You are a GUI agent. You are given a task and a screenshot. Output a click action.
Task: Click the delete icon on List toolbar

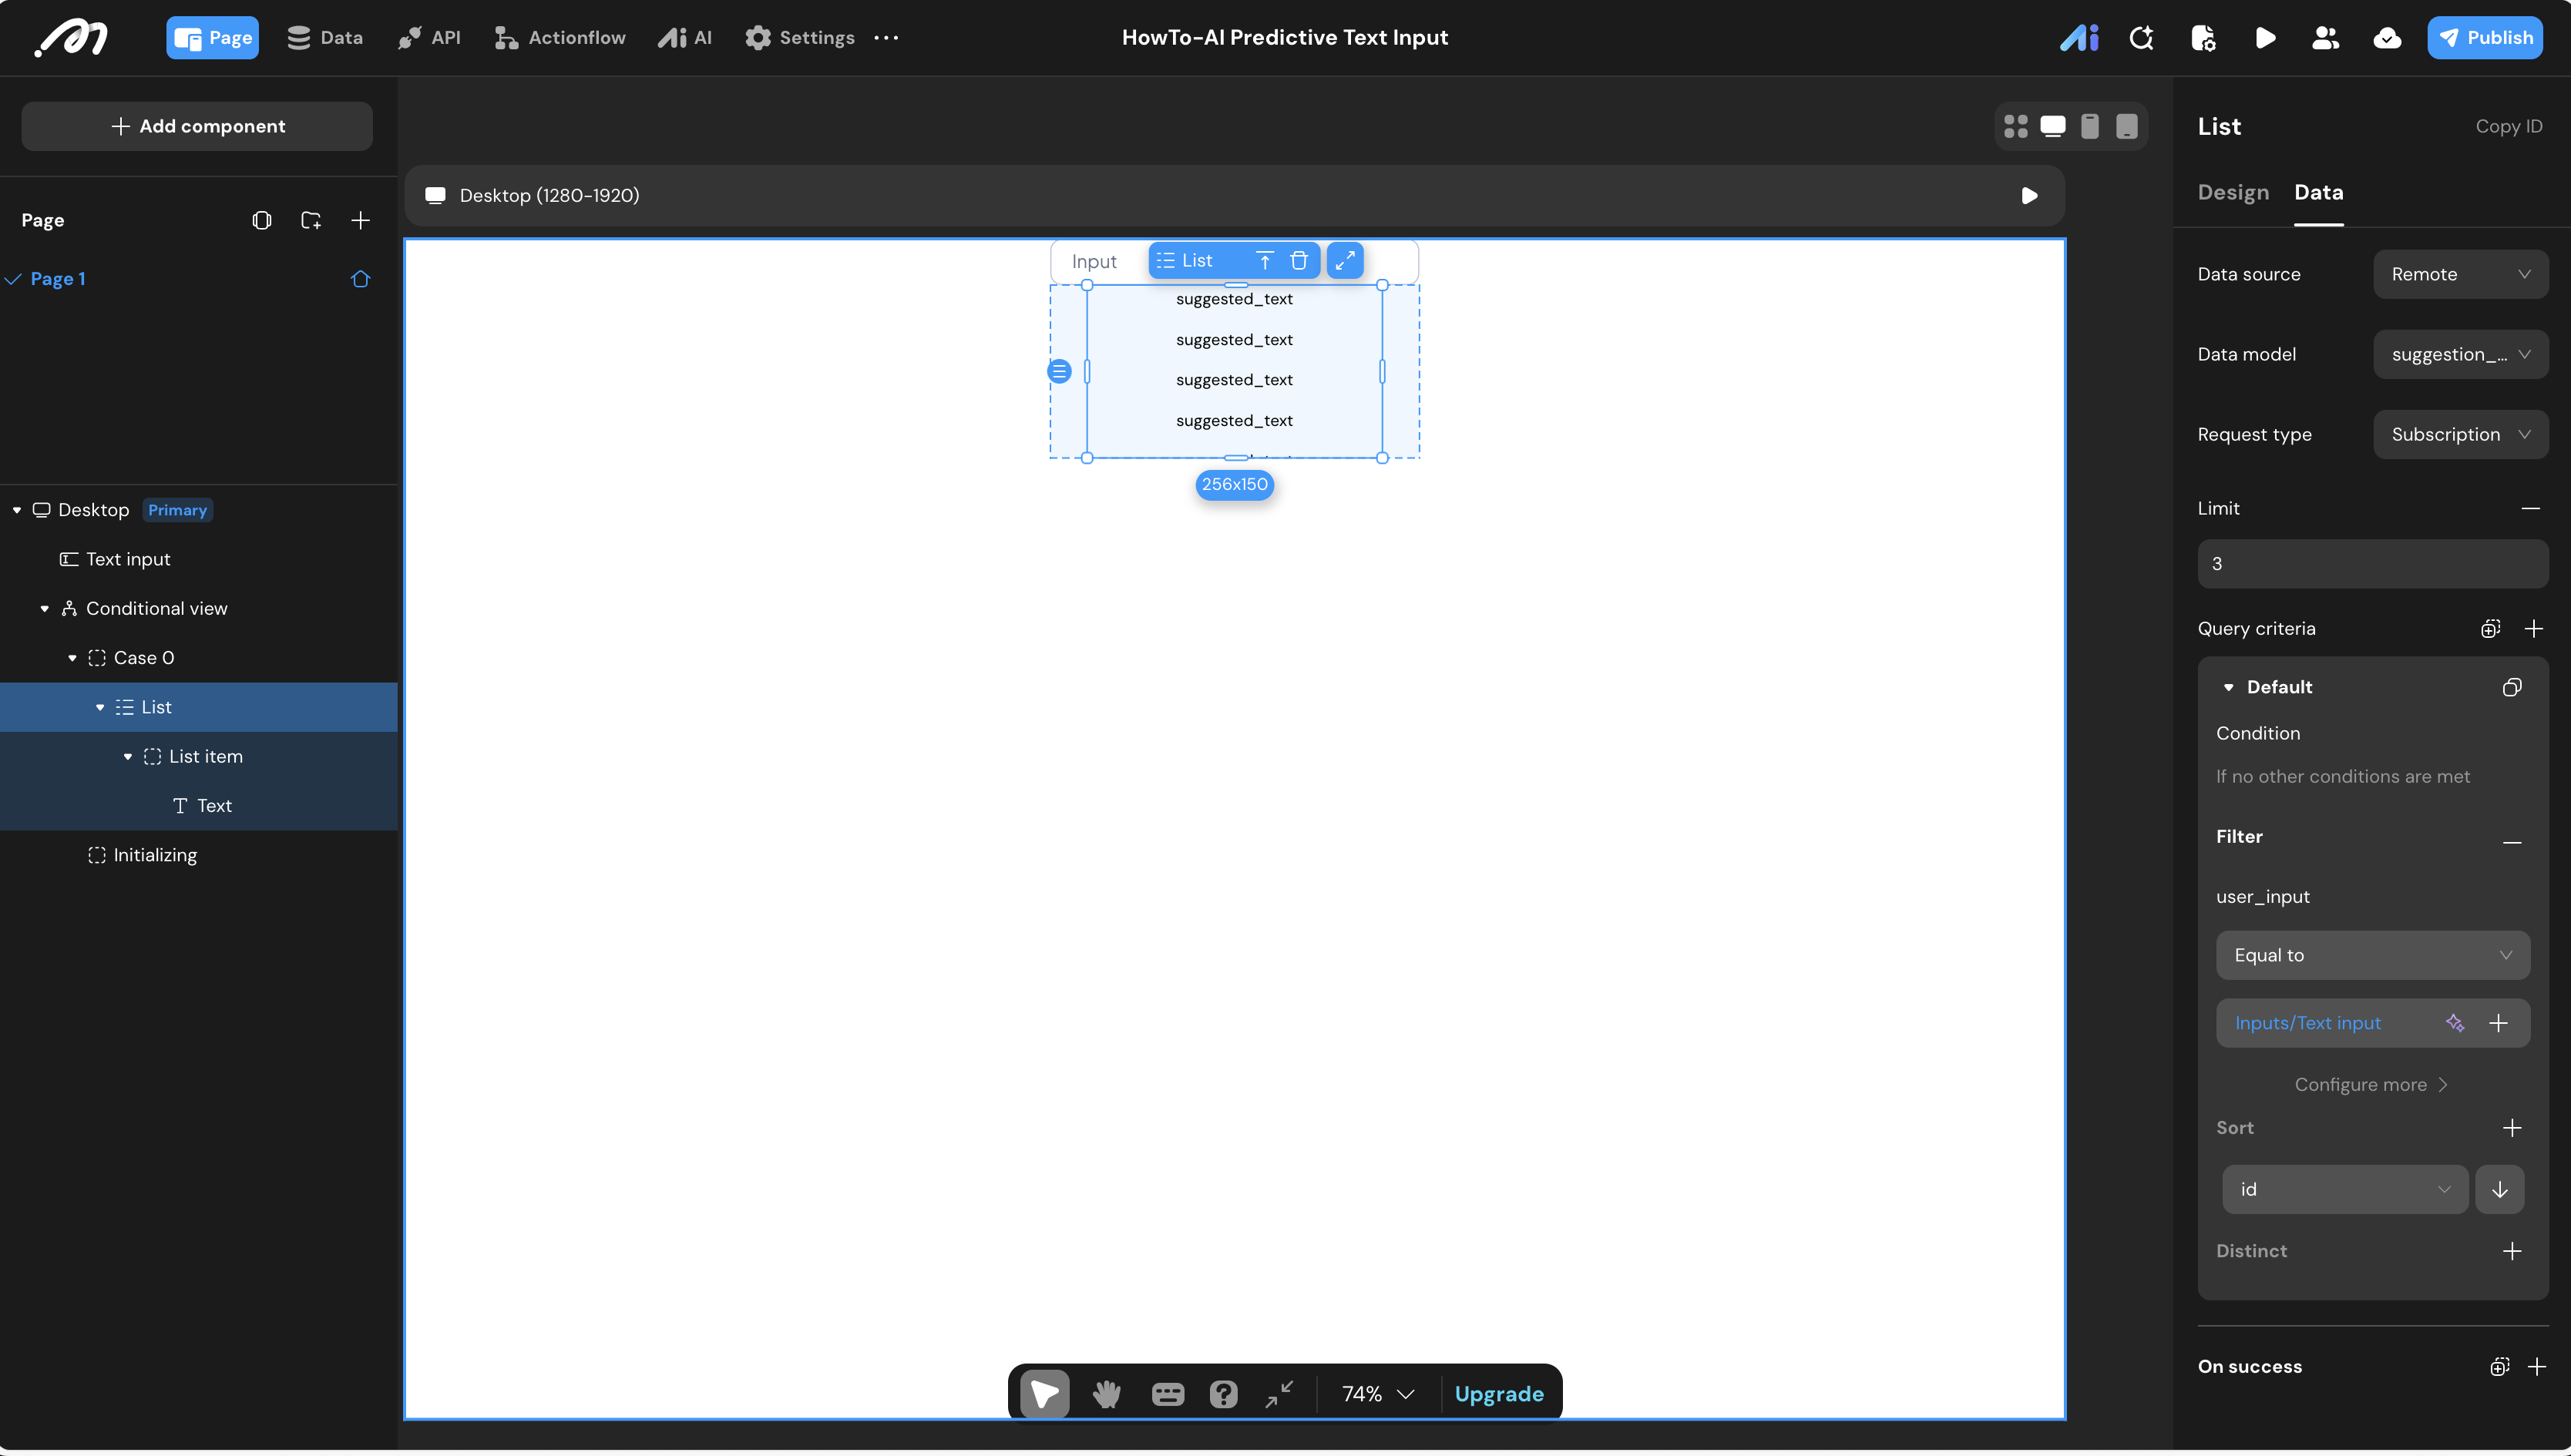(x=1299, y=261)
